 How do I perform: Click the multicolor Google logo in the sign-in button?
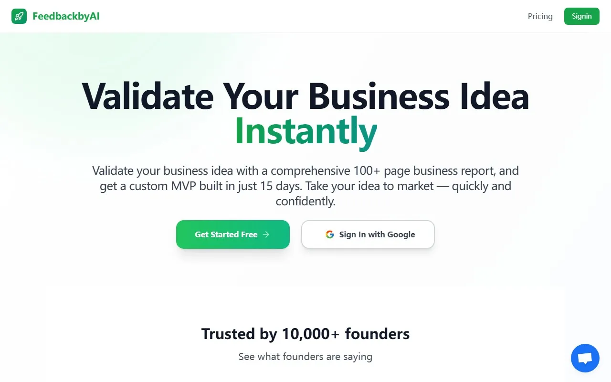click(330, 234)
